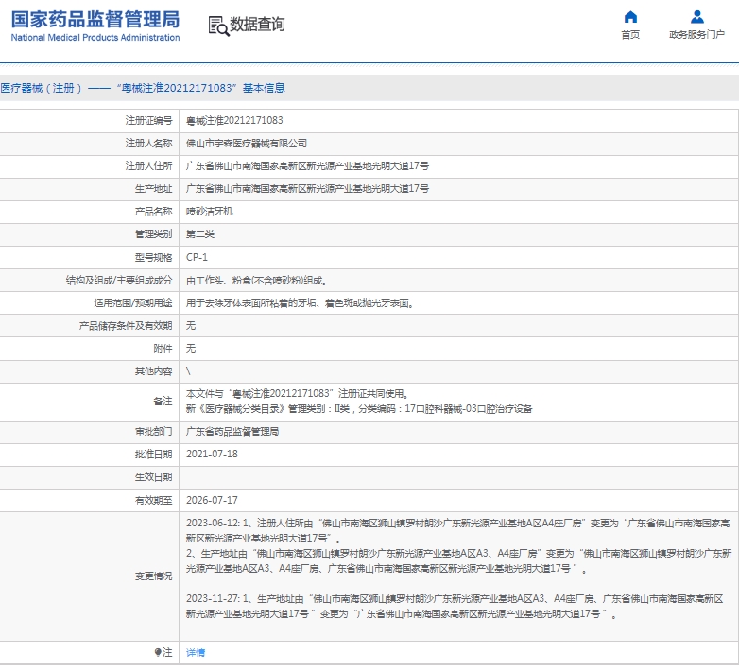Image resolution: width=739 pixels, height=671 pixels.
Task: Click the 数据查询 search document icon
Action: (x=218, y=26)
